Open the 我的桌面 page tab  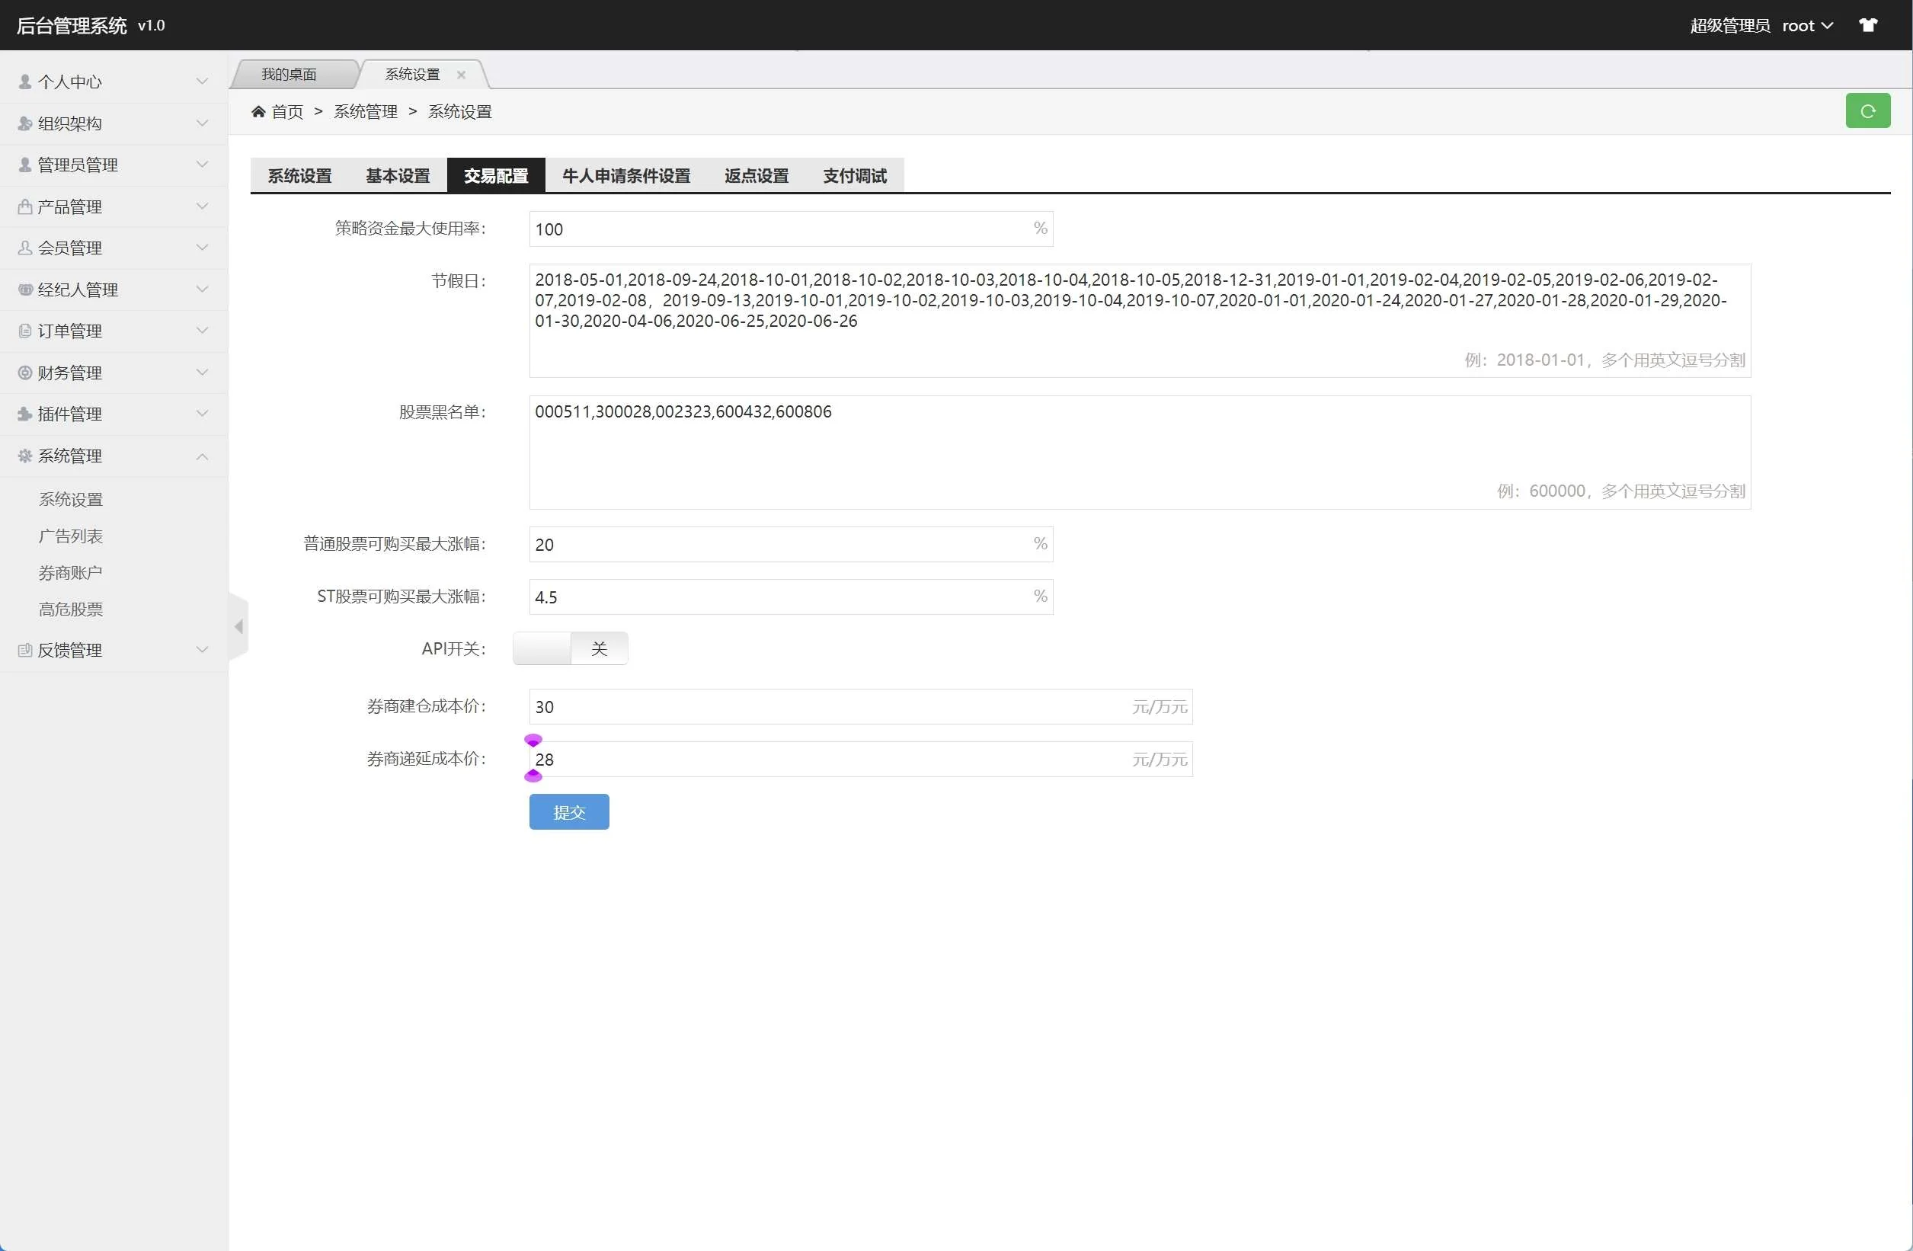(290, 75)
